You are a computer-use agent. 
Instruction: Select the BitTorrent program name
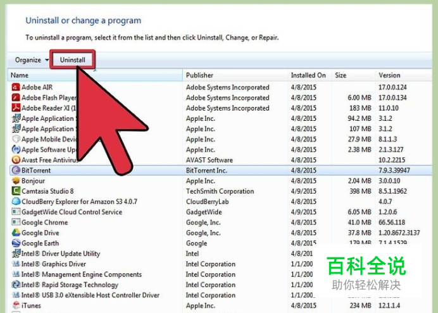point(36,171)
